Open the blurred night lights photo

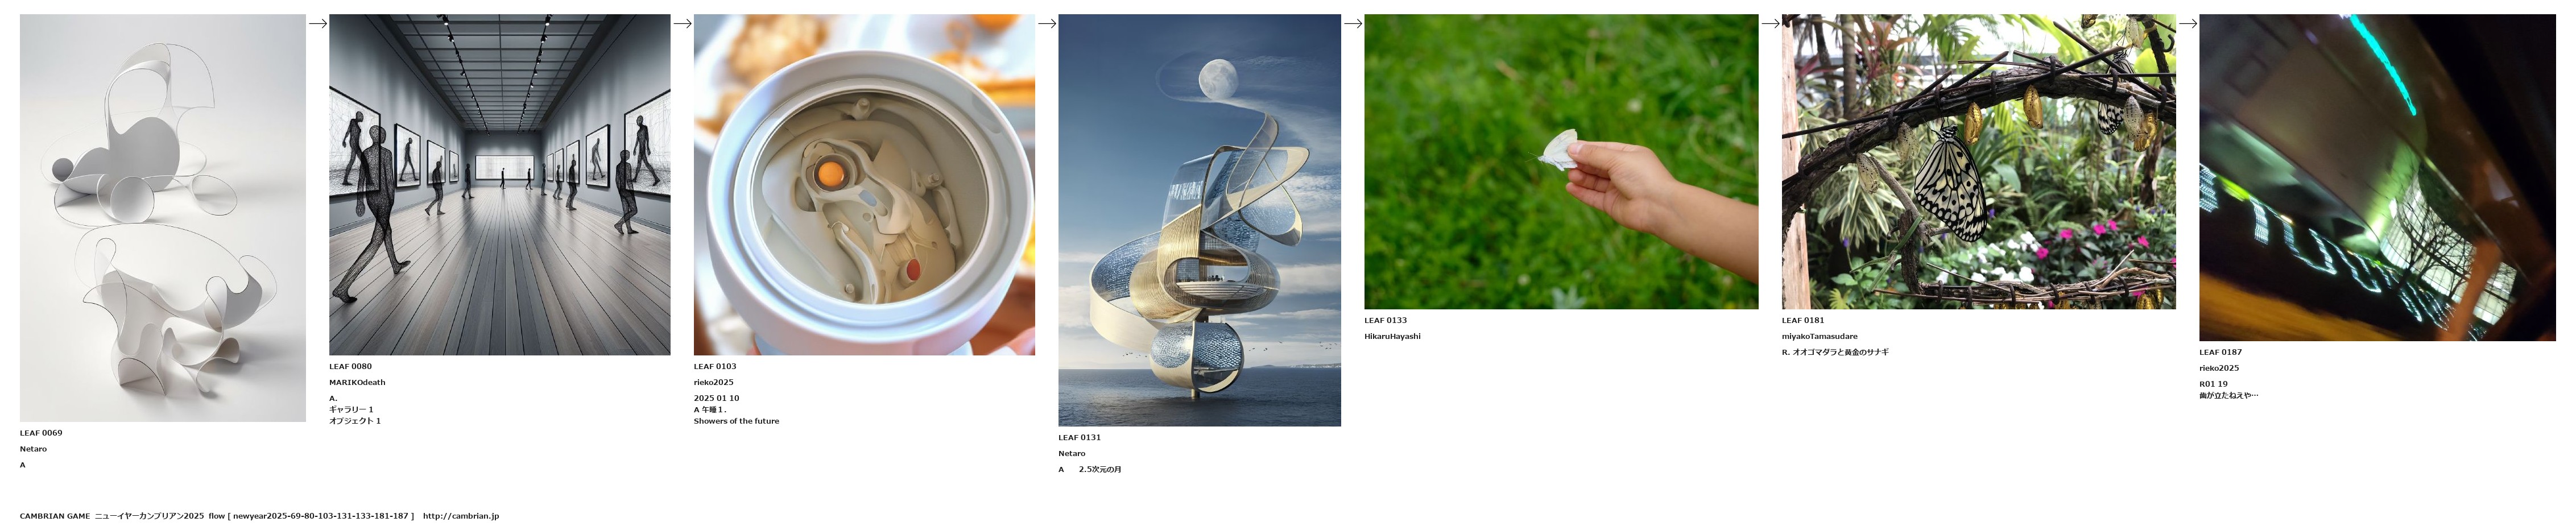pos(2377,178)
